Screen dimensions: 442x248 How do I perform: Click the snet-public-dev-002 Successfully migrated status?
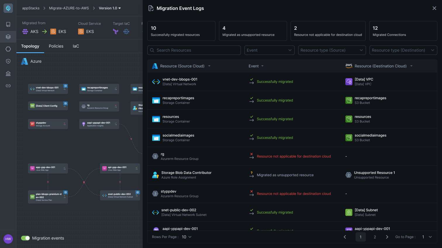tap(275, 212)
